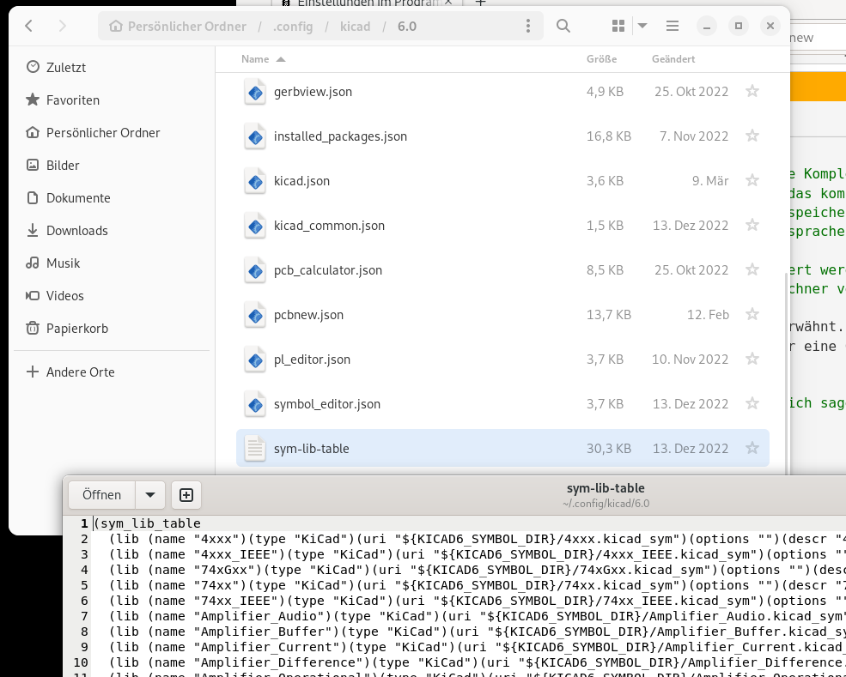Open Persönlicher Ordner in the sidebar

(112, 133)
